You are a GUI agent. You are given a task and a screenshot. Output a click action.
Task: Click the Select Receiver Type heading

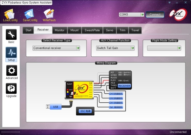click(57, 40)
